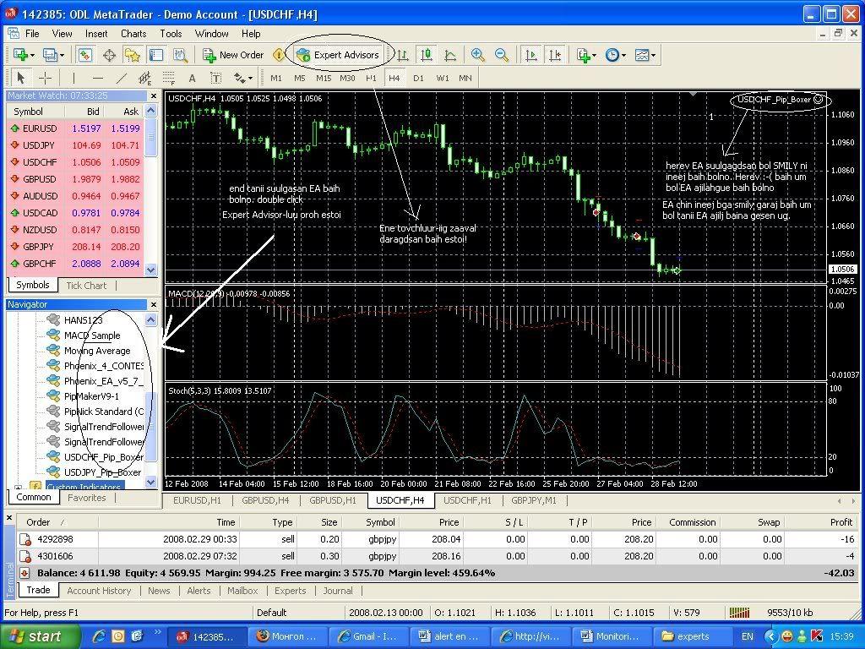This screenshot has height=649, width=865.
Task: Select the Vertical Line drawing tool
Action: coord(73,78)
